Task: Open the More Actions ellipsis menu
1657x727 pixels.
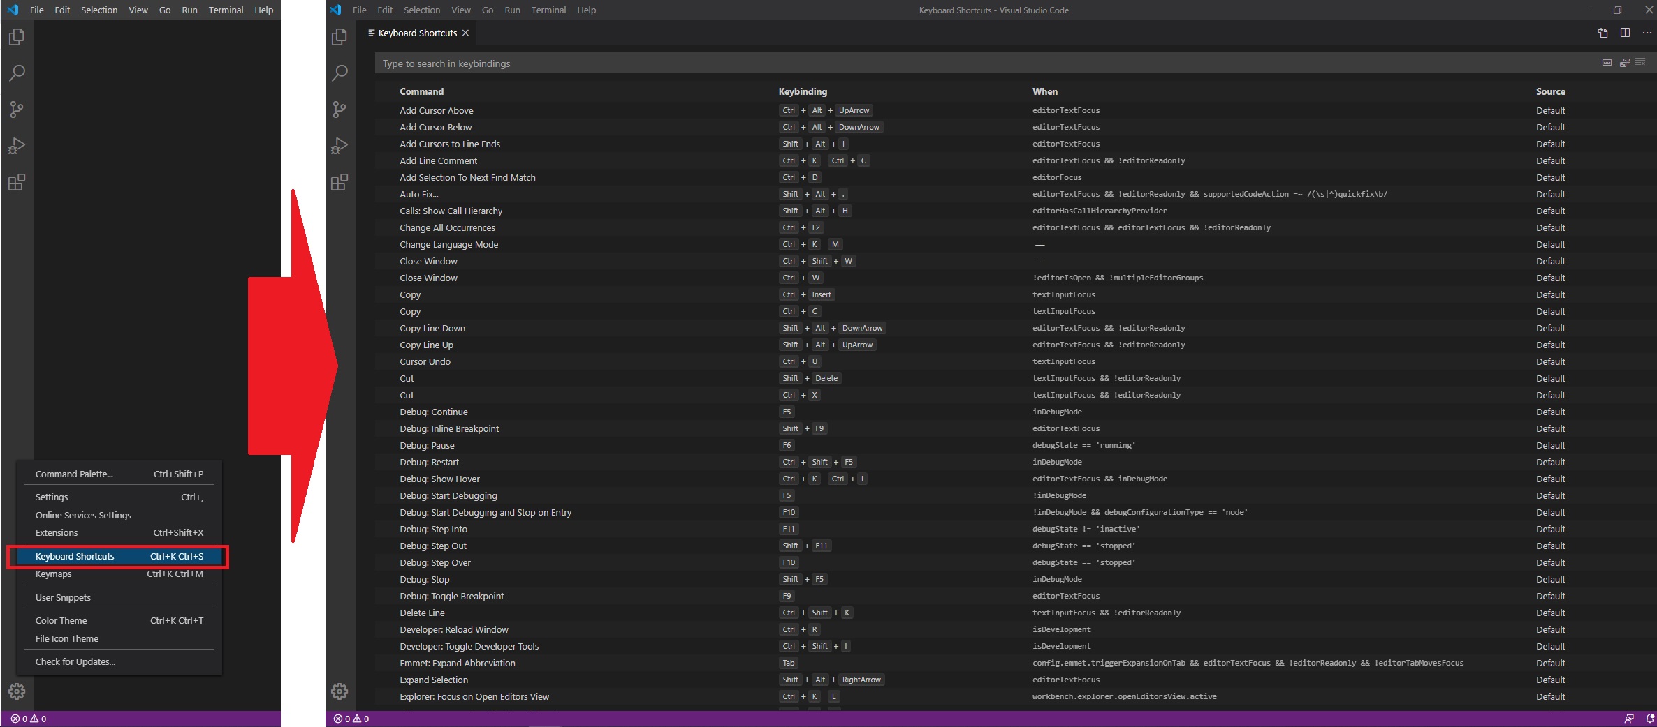Action: tap(1647, 33)
